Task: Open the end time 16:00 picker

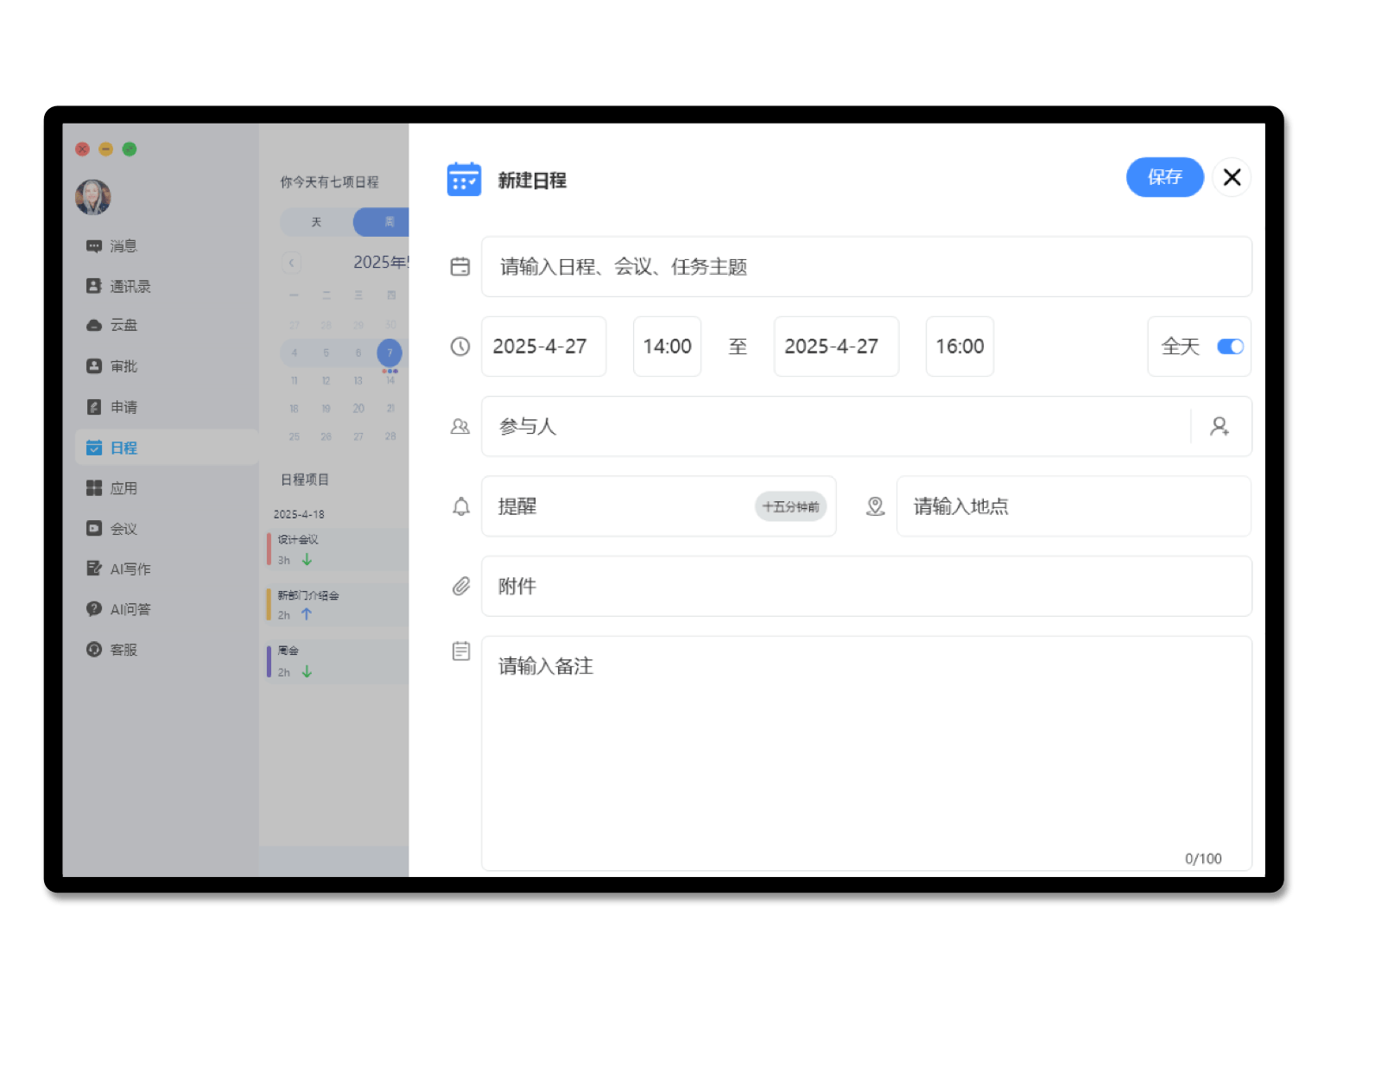Action: pos(960,346)
